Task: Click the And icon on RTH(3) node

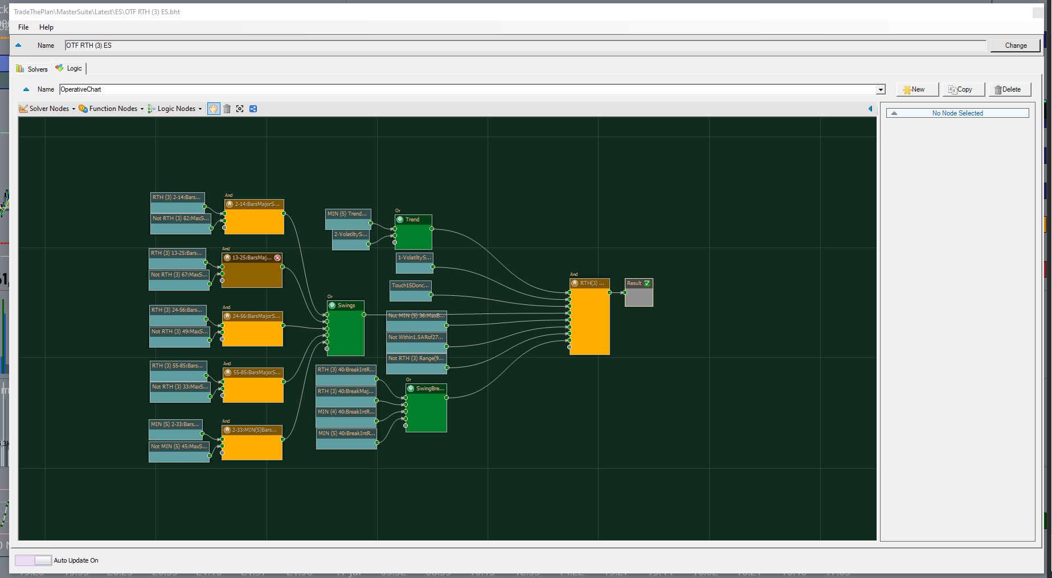Action: pos(575,283)
